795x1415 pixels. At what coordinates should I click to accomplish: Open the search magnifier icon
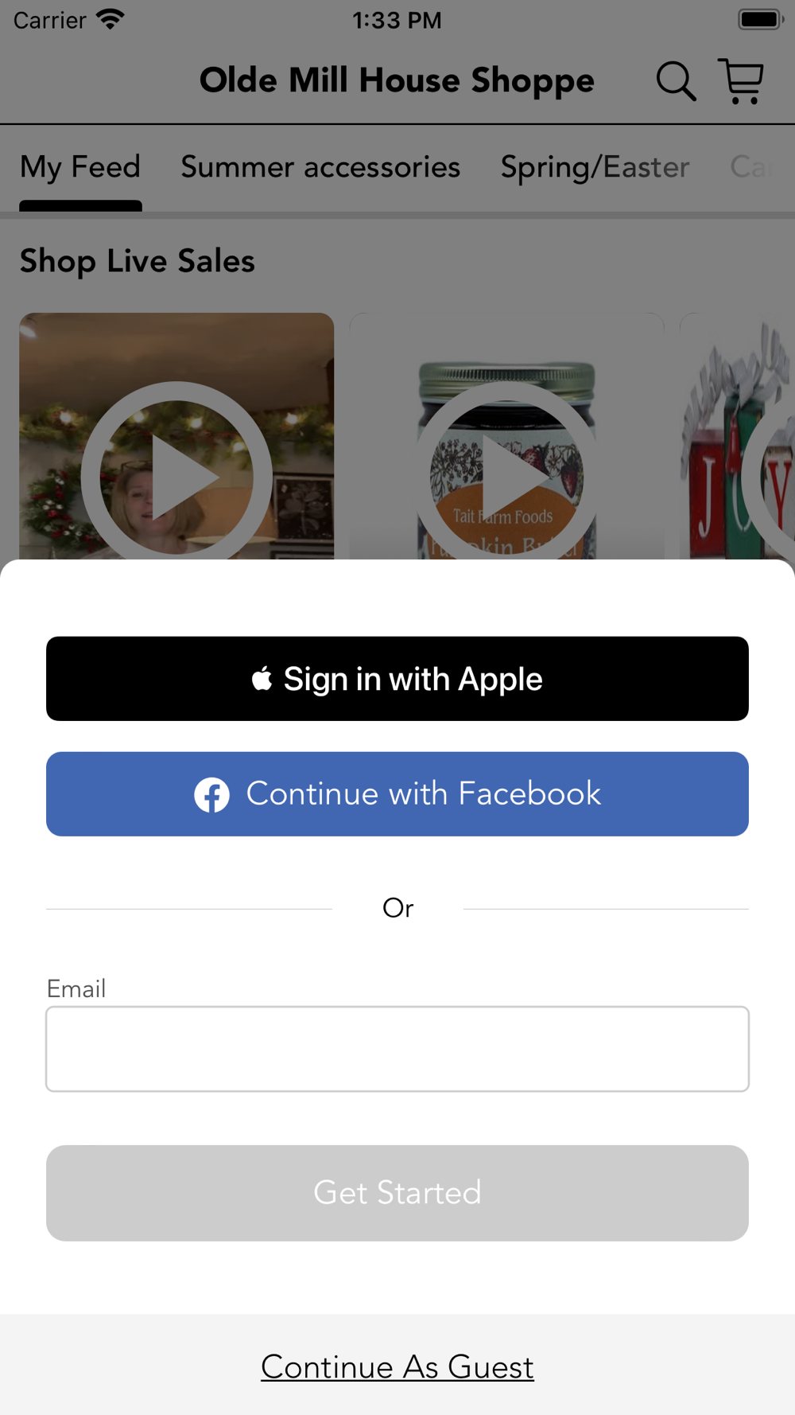pyautogui.click(x=676, y=81)
